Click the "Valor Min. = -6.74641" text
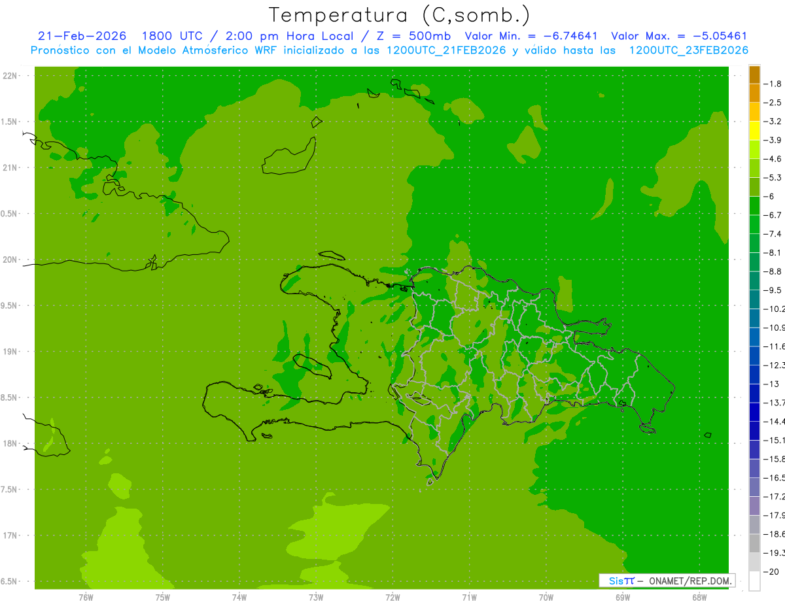The image size is (785, 606). tap(531, 37)
